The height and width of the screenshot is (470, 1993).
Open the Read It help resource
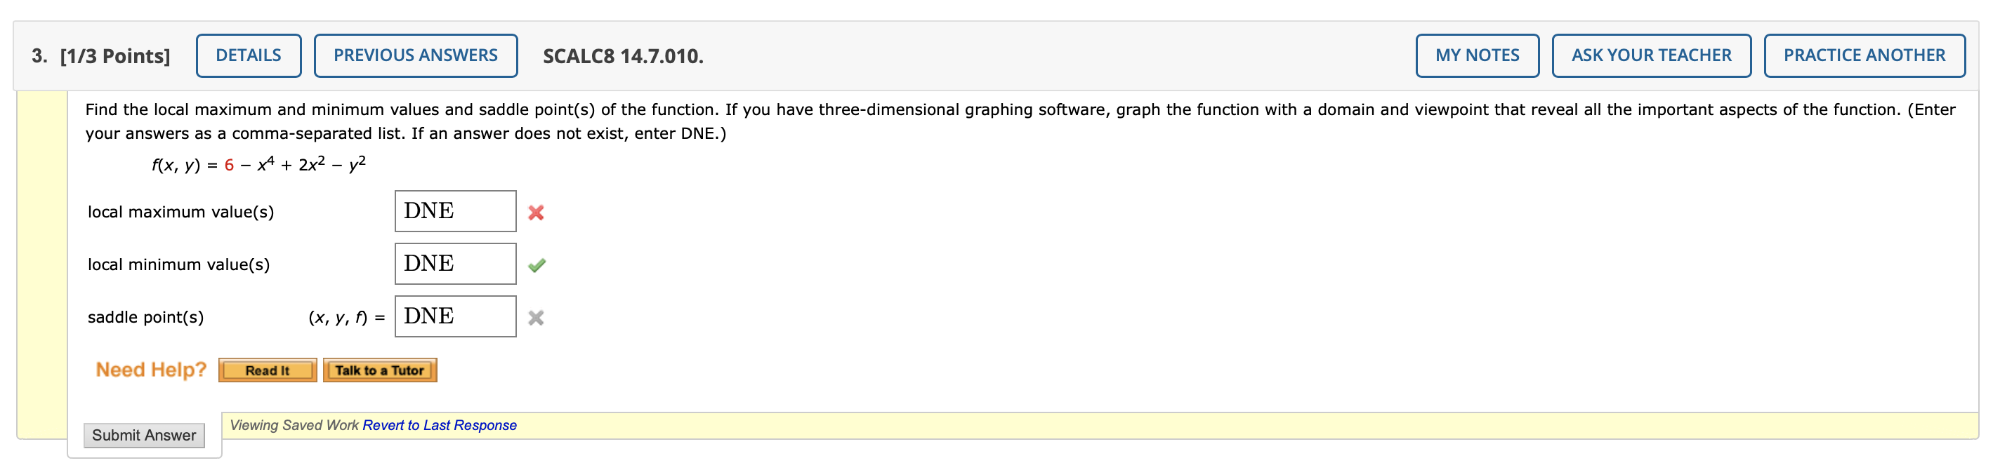point(267,370)
